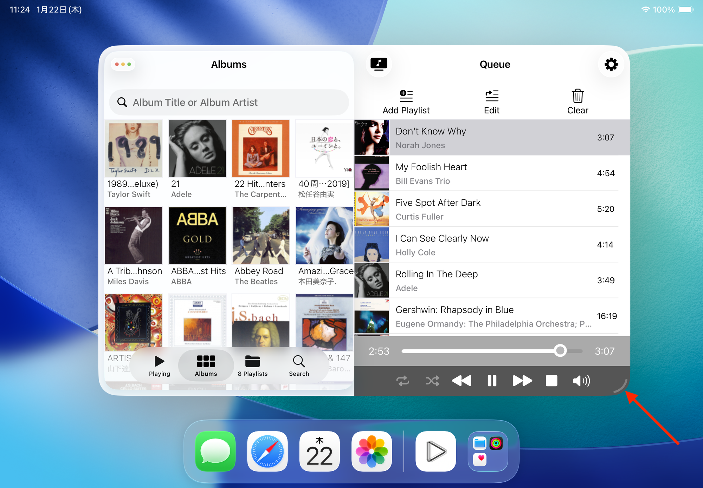
Task: Select the Albums tab
Action: tap(206, 366)
